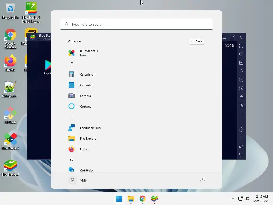273x205 pixels.
Task: Select the BlueStacks 5 desktop shortcut
Action: (x=10, y=168)
